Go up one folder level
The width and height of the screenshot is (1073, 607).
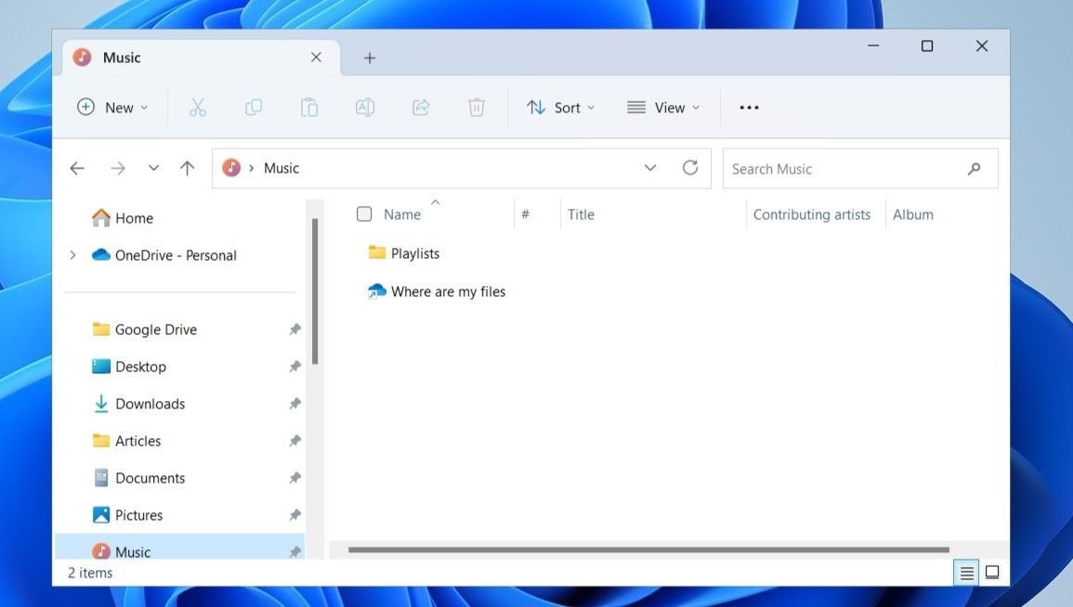(x=187, y=168)
